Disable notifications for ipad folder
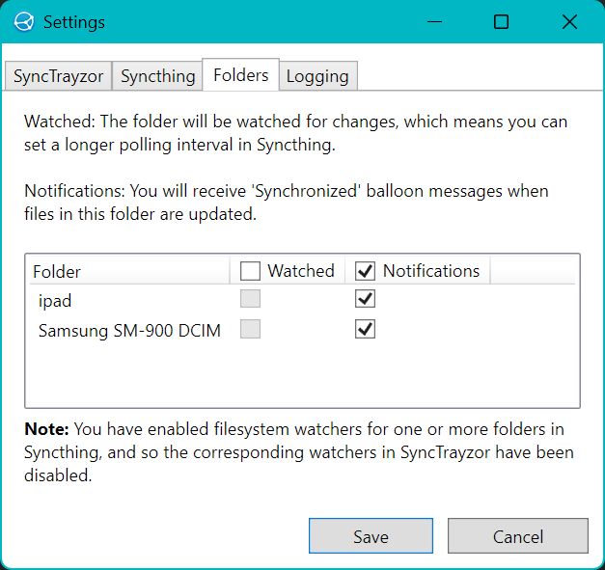Viewport: 605px width, 570px height. [365, 299]
